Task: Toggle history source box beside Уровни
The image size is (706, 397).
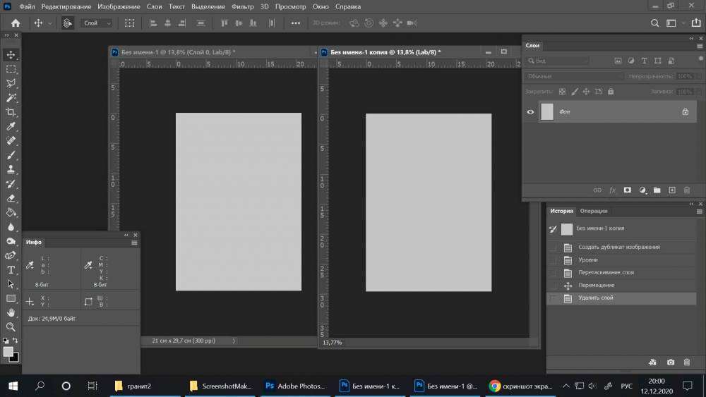Action: coord(553,260)
